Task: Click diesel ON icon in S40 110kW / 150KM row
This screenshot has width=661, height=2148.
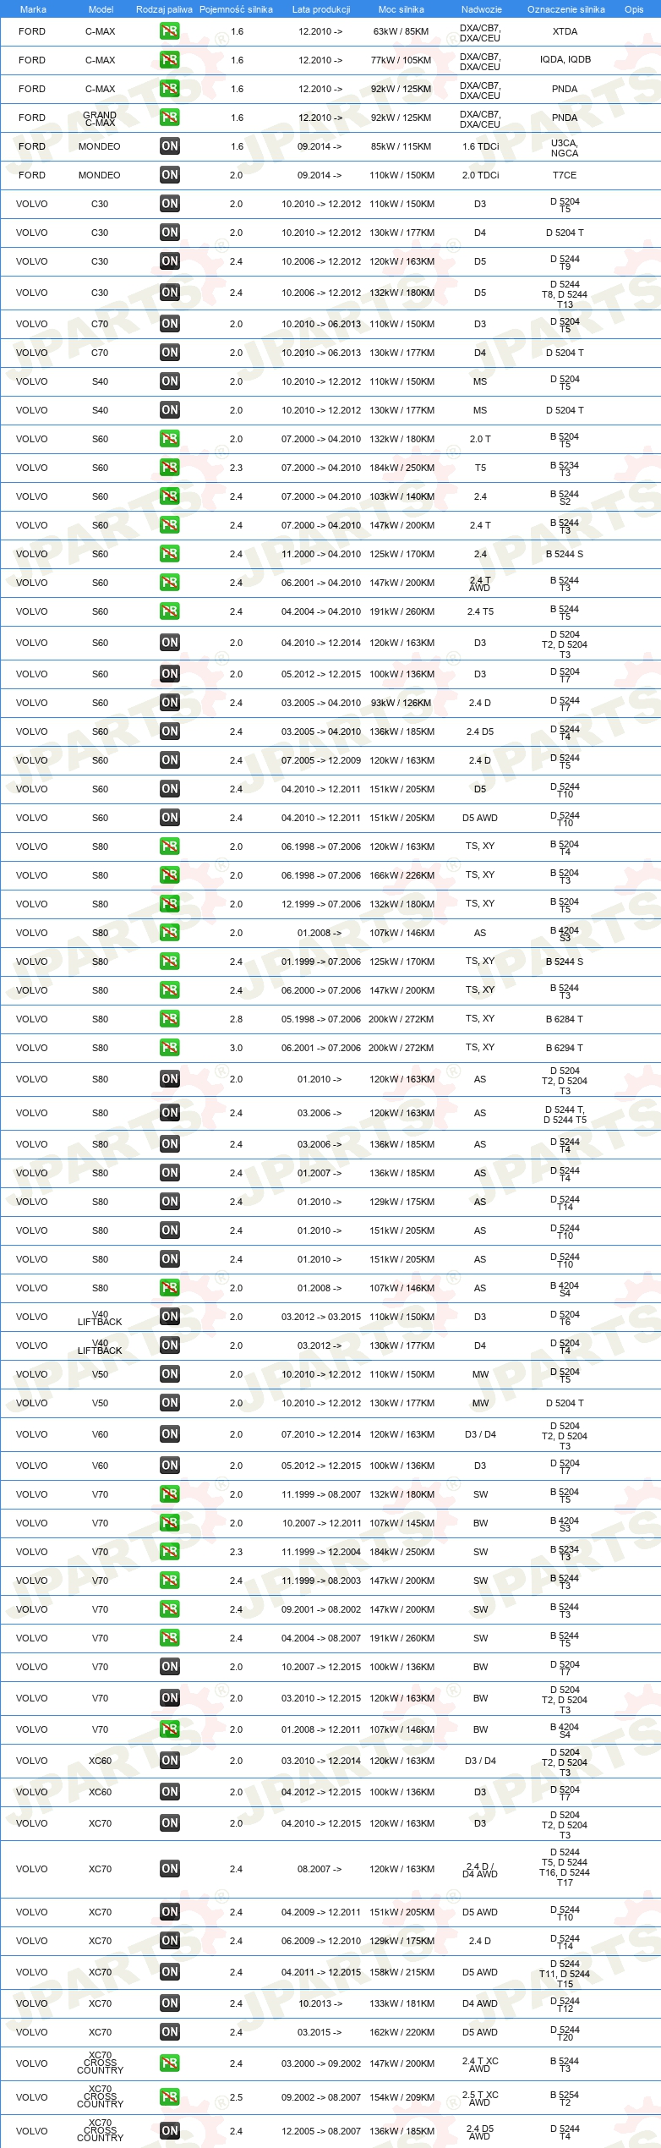Action: point(170,381)
